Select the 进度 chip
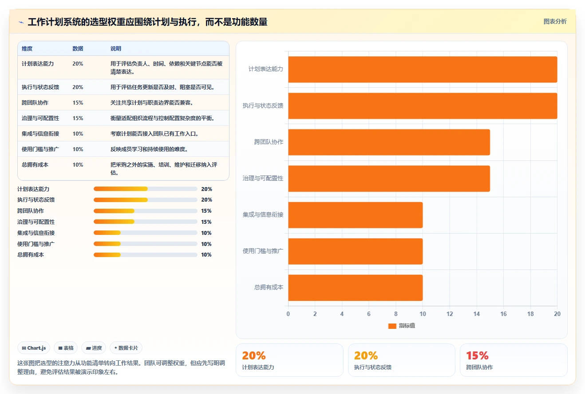Image resolution: width=585 pixels, height=394 pixels. click(x=94, y=348)
